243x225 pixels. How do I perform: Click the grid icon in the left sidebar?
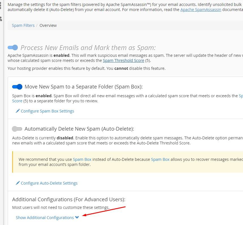coord(1,6)
